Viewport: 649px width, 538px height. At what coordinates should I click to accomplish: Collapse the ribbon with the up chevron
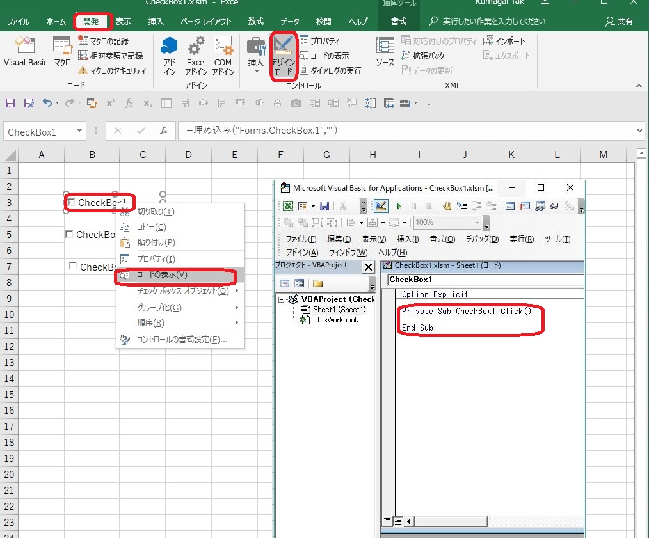639,86
